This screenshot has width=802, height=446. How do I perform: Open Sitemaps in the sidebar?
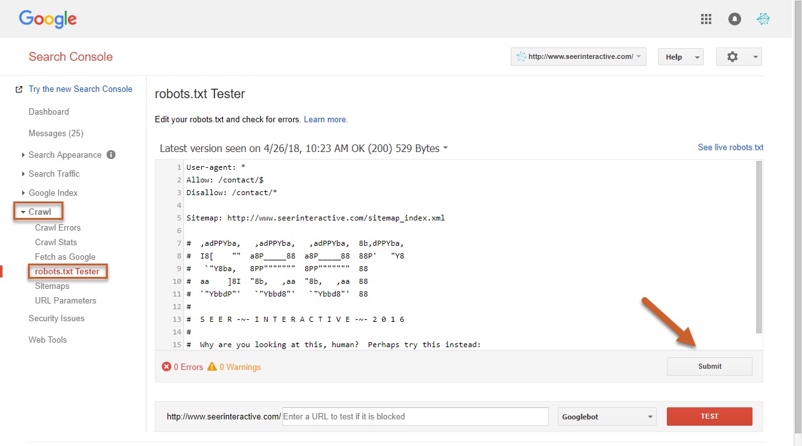(52, 286)
